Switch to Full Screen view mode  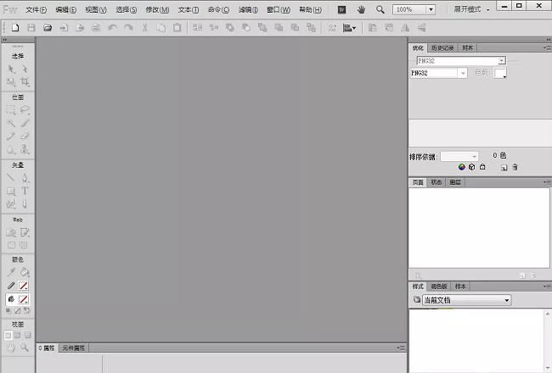click(x=27, y=335)
